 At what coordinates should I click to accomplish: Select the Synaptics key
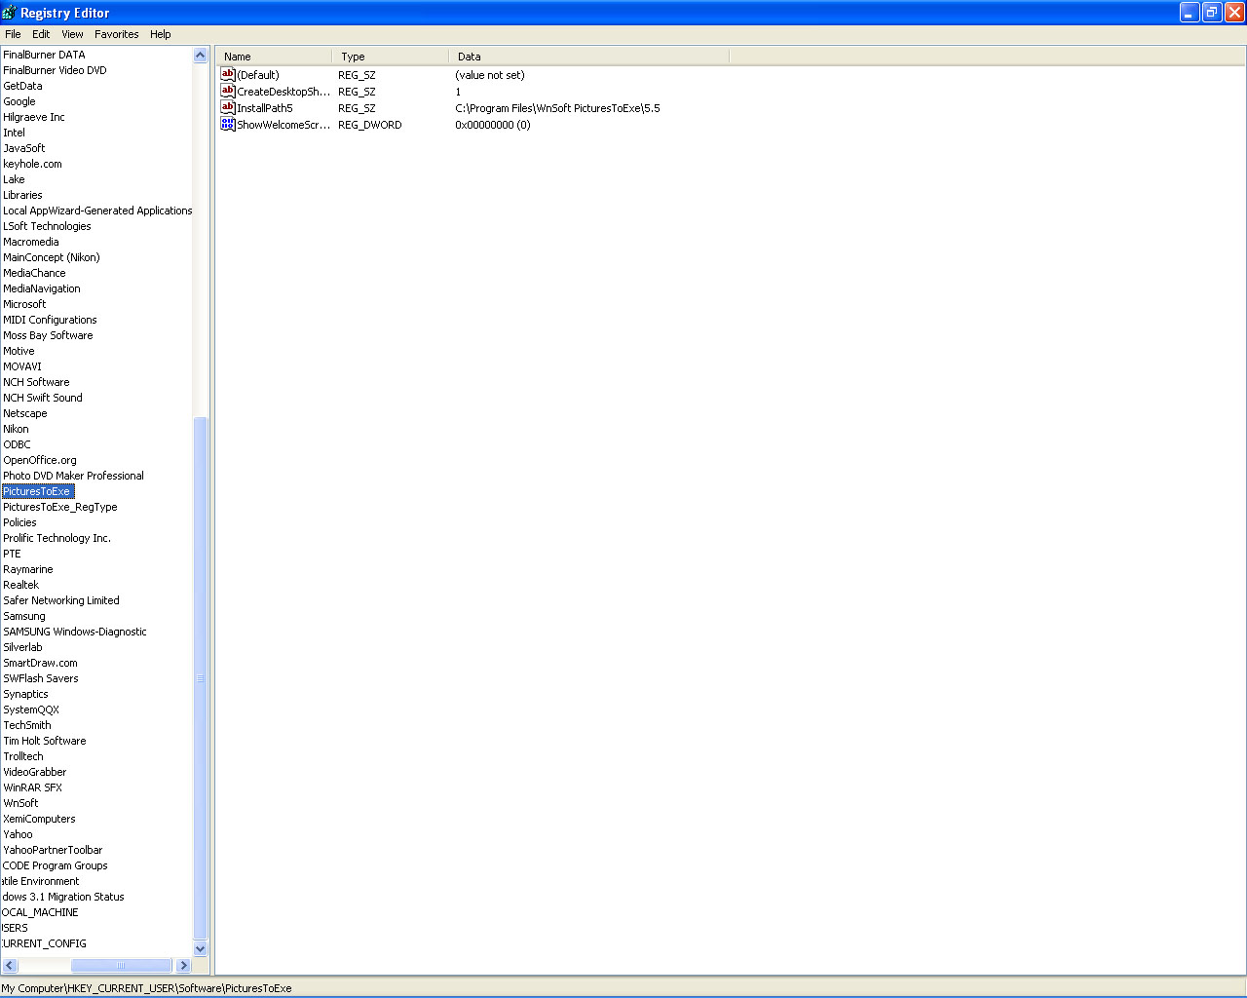coord(25,694)
